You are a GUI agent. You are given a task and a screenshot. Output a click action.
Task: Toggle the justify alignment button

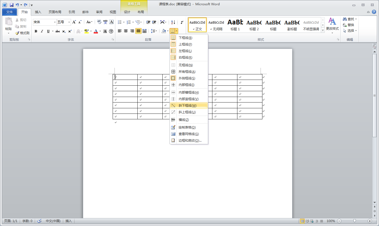138,31
